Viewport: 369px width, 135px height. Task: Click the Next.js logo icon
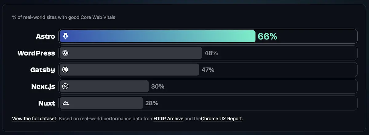(65, 86)
